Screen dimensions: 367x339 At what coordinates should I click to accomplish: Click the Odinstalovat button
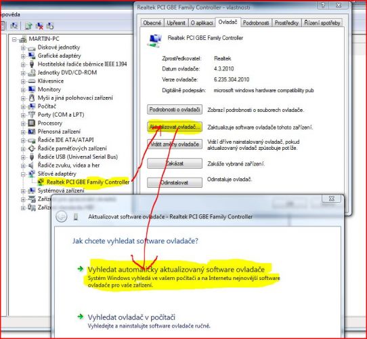pos(175,182)
